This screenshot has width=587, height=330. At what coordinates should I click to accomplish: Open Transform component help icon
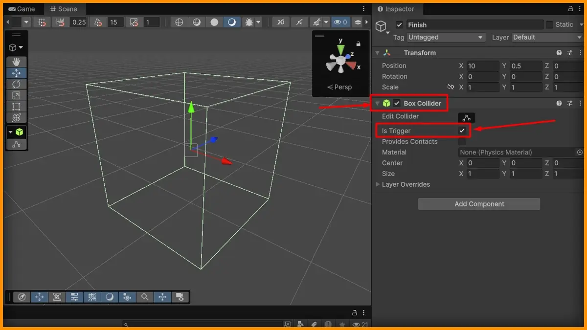559,53
